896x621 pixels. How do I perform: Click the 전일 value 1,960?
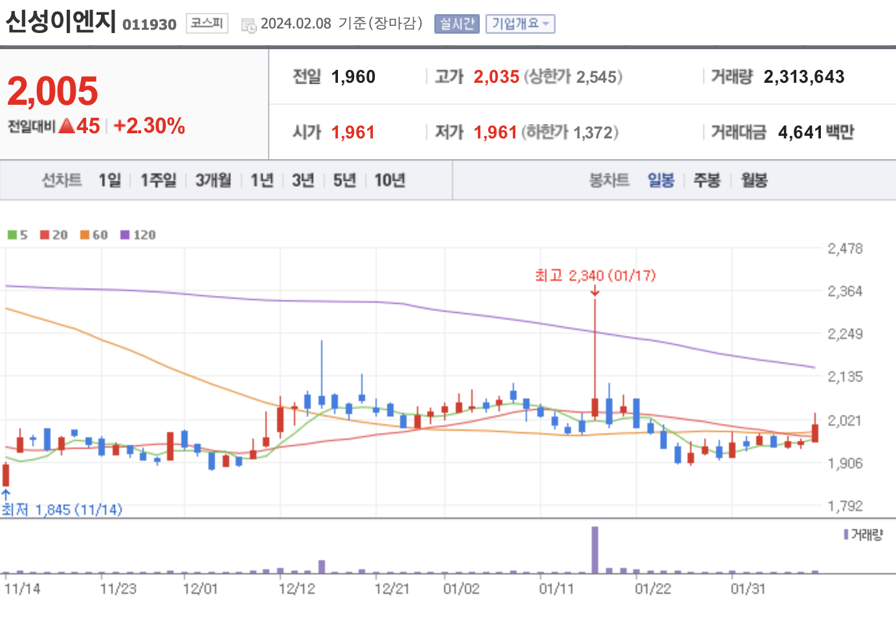[x=353, y=77]
